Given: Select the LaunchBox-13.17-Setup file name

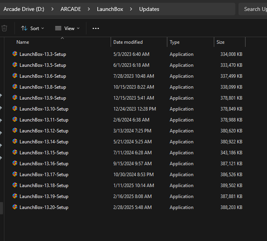Looking at the screenshot, I should point(44,175).
